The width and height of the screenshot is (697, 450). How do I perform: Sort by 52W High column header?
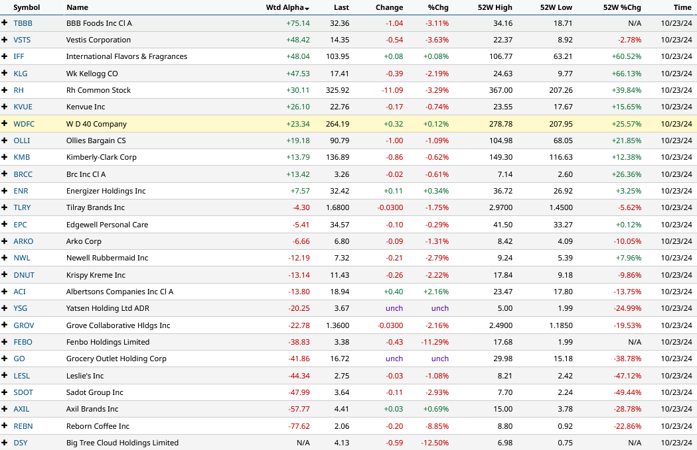click(495, 7)
